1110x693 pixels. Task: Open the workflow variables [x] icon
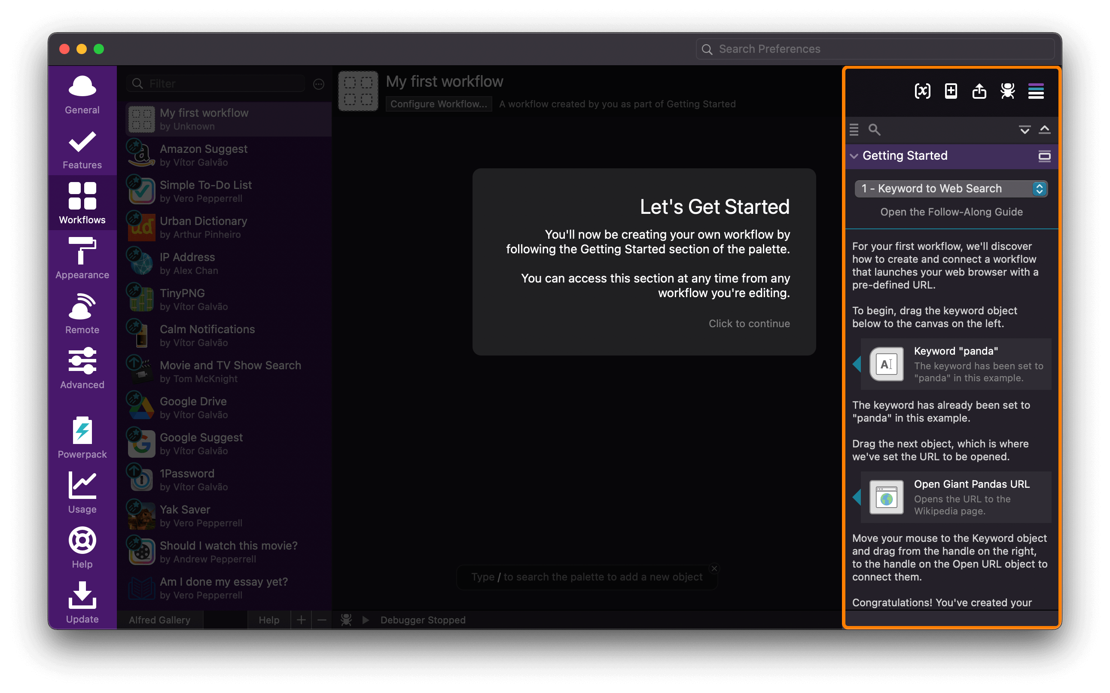click(922, 91)
